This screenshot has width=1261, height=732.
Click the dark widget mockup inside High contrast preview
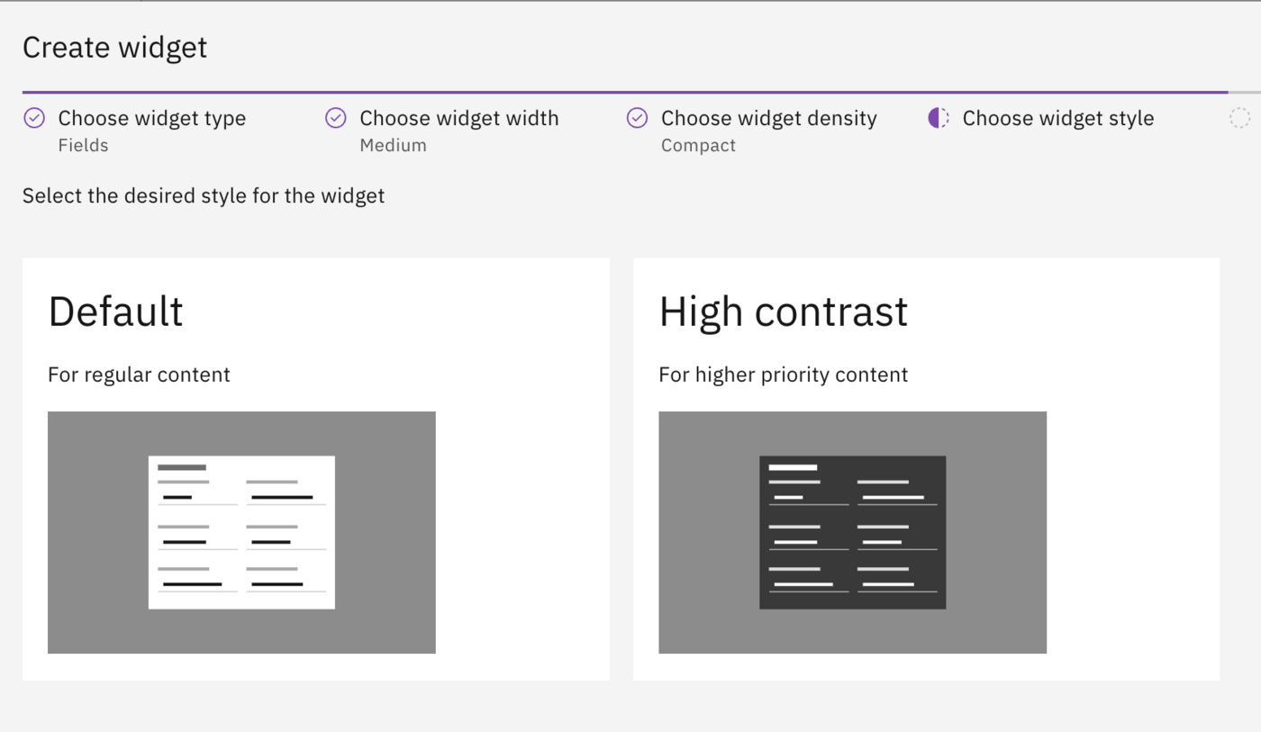click(852, 533)
